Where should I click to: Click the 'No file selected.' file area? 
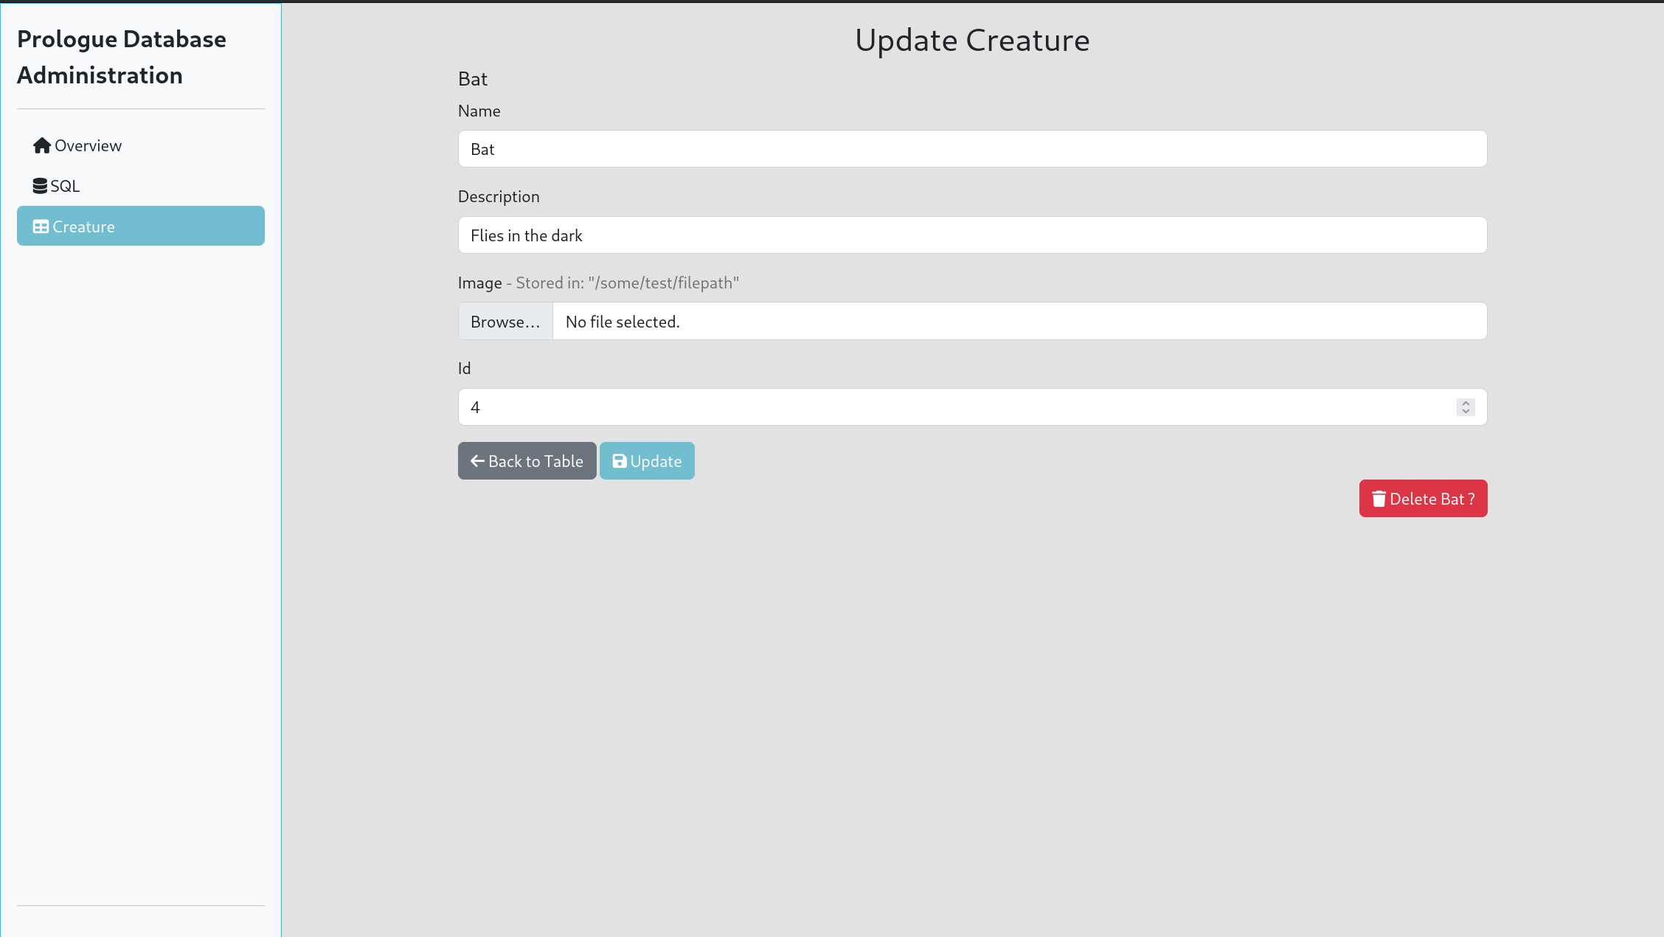pos(1018,322)
